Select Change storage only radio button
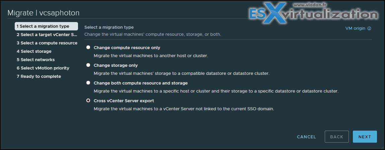Image resolution: width=385 pixels, height=150 pixels. coord(88,65)
